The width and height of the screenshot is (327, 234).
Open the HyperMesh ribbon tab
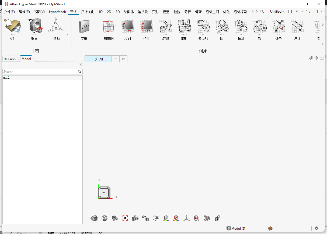pos(57,12)
